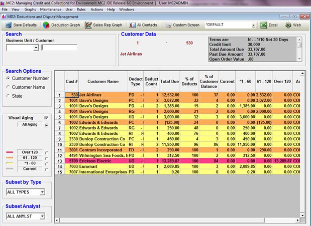This screenshot has width=311, height=226.
Task: Click the Web globe icon
Action: point(288,25)
